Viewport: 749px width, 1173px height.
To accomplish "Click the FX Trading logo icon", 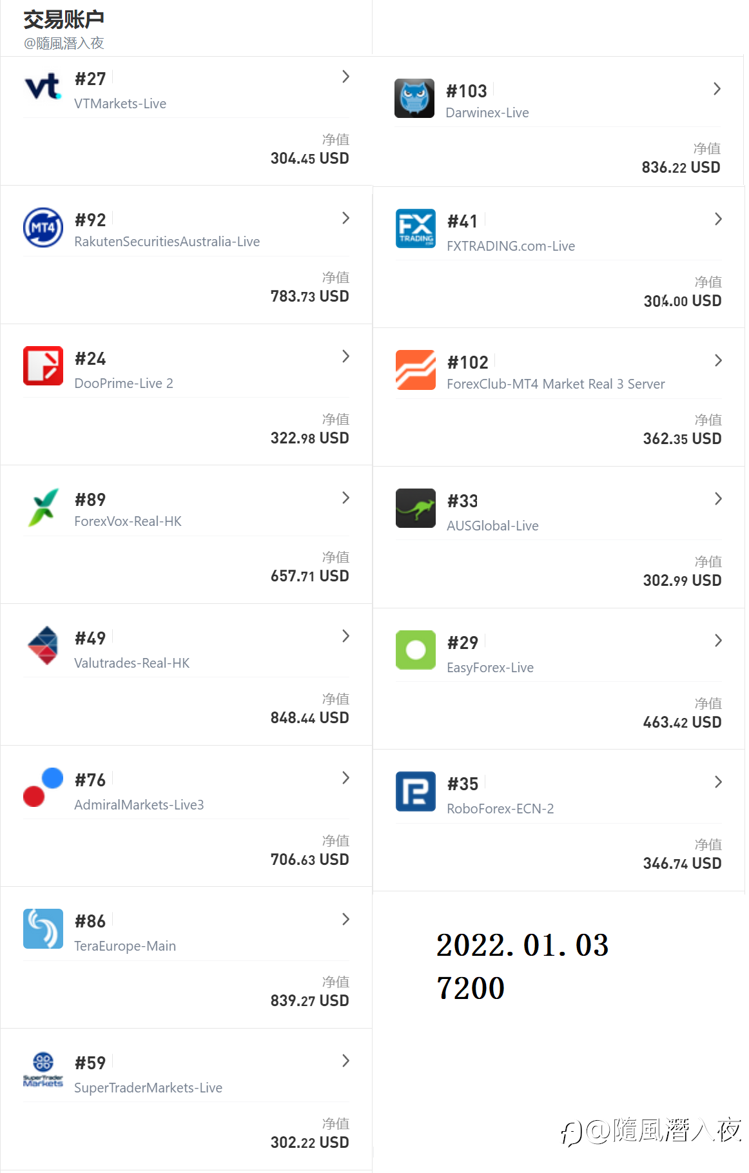I will click(x=416, y=228).
